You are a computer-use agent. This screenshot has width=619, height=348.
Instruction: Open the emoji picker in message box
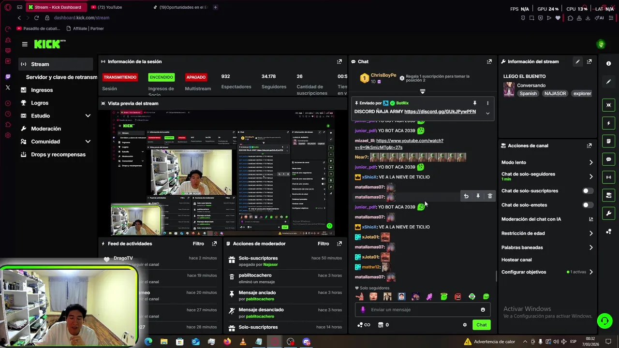click(x=483, y=310)
